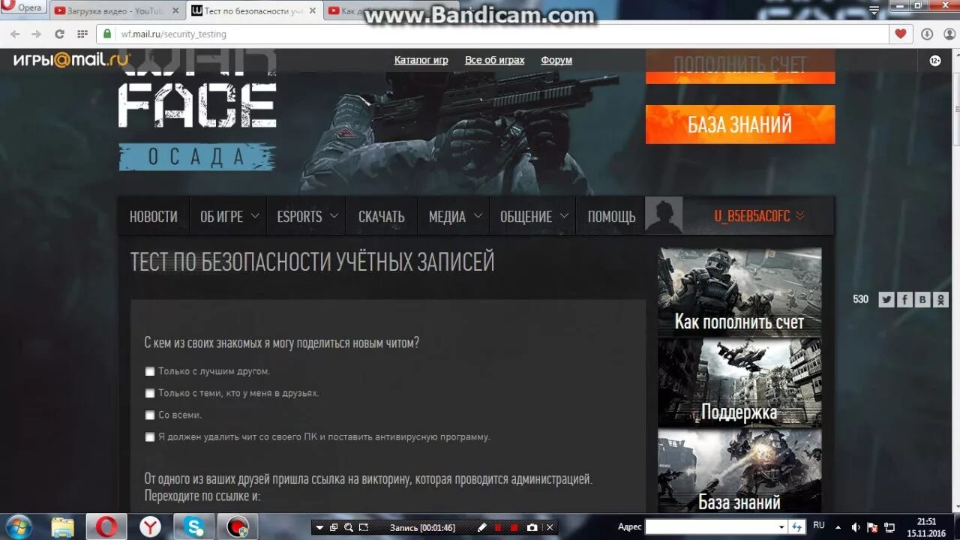Check 'Только с лучшим другом' option
This screenshot has height=540, width=960.
tap(150, 370)
